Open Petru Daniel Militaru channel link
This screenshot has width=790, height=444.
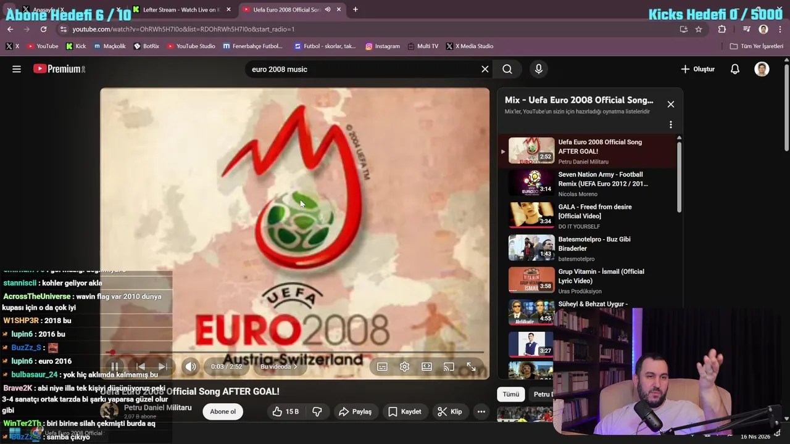click(x=157, y=408)
